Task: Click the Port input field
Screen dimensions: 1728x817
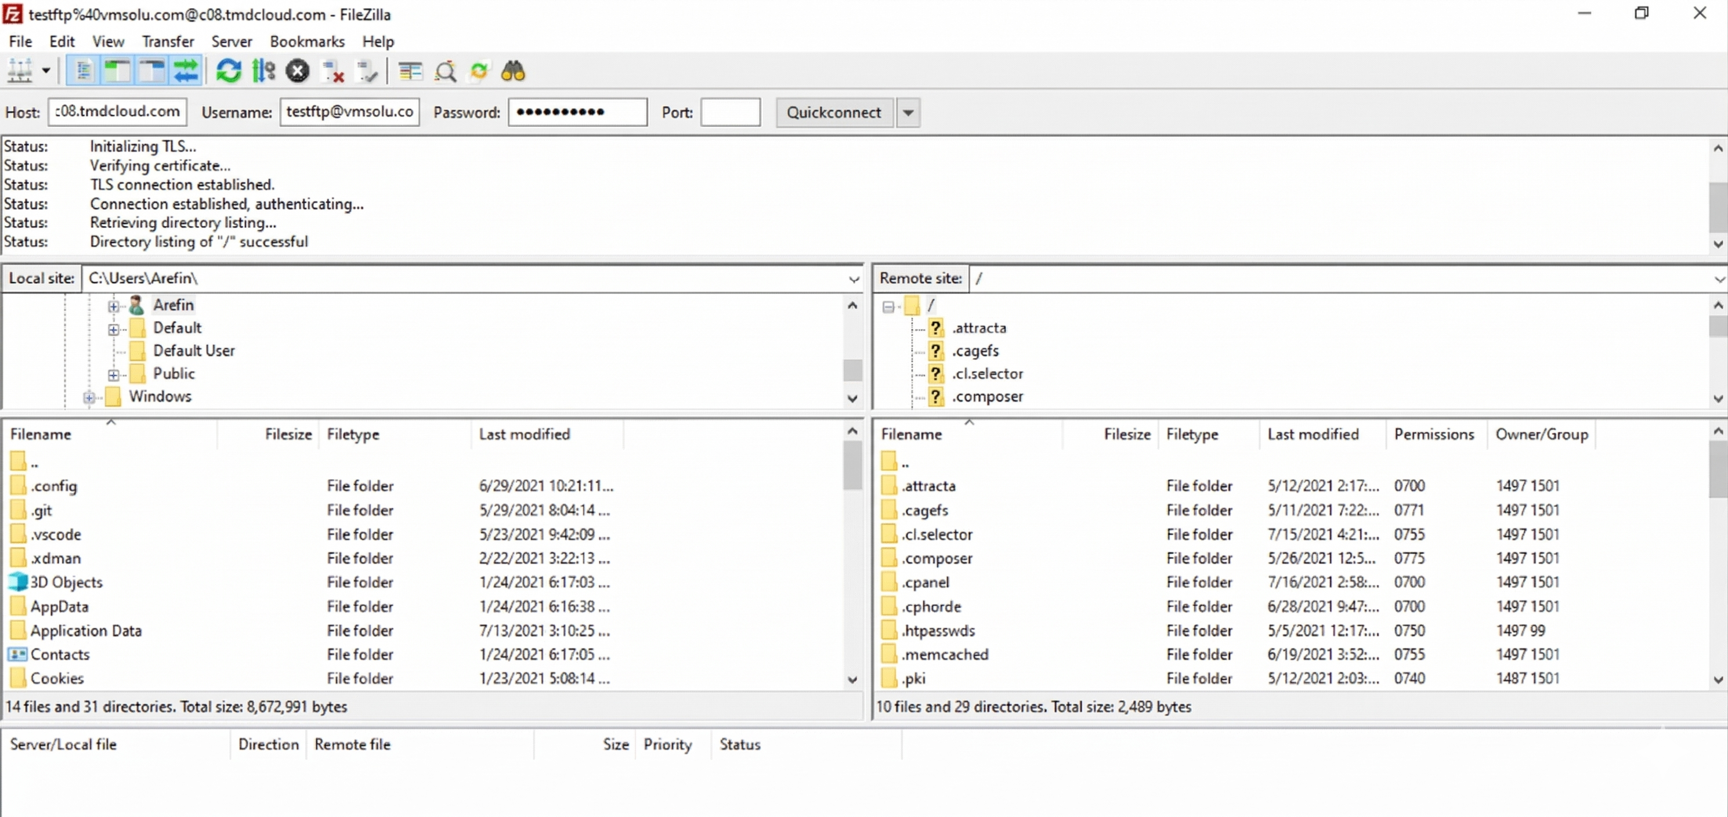Action: pos(731,111)
